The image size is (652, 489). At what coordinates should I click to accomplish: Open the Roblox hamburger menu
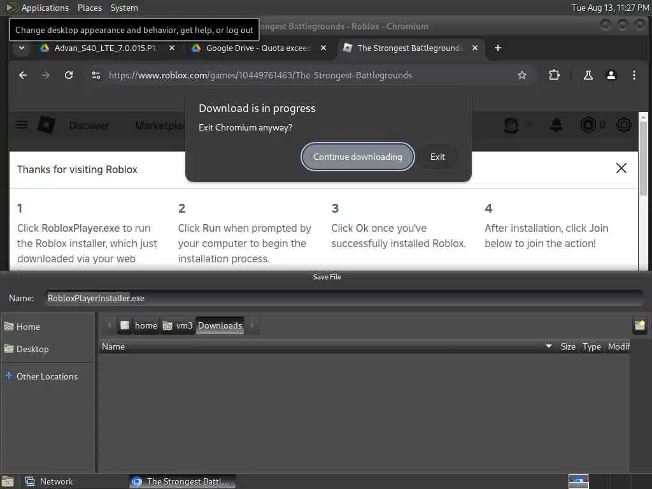[x=22, y=125]
